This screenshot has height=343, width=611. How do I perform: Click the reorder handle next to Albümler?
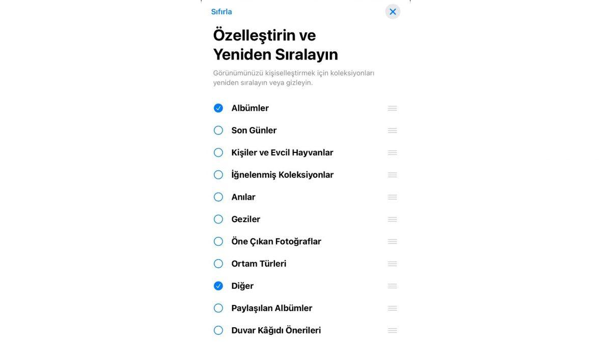click(392, 108)
